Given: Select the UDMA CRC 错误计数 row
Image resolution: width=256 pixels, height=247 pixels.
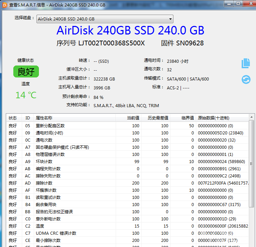Looking at the screenshot, I should click(x=56, y=233).
